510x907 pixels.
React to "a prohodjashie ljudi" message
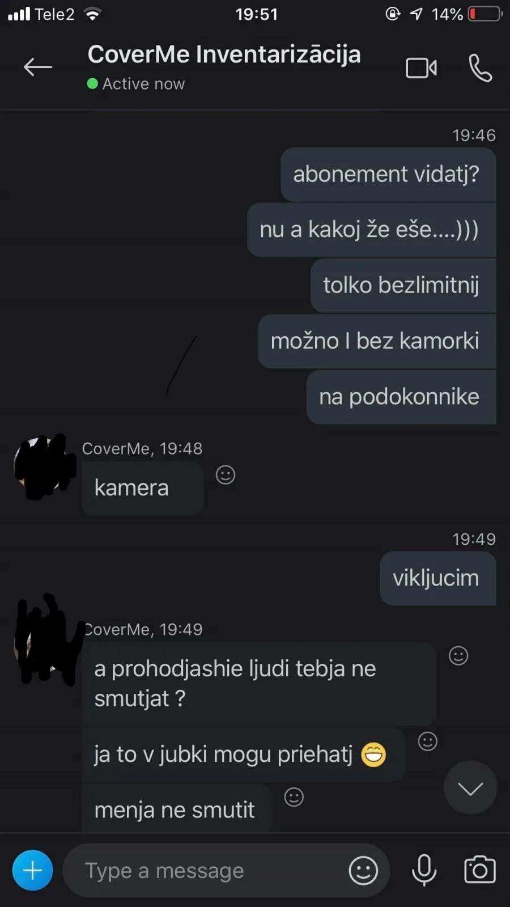point(458,655)
